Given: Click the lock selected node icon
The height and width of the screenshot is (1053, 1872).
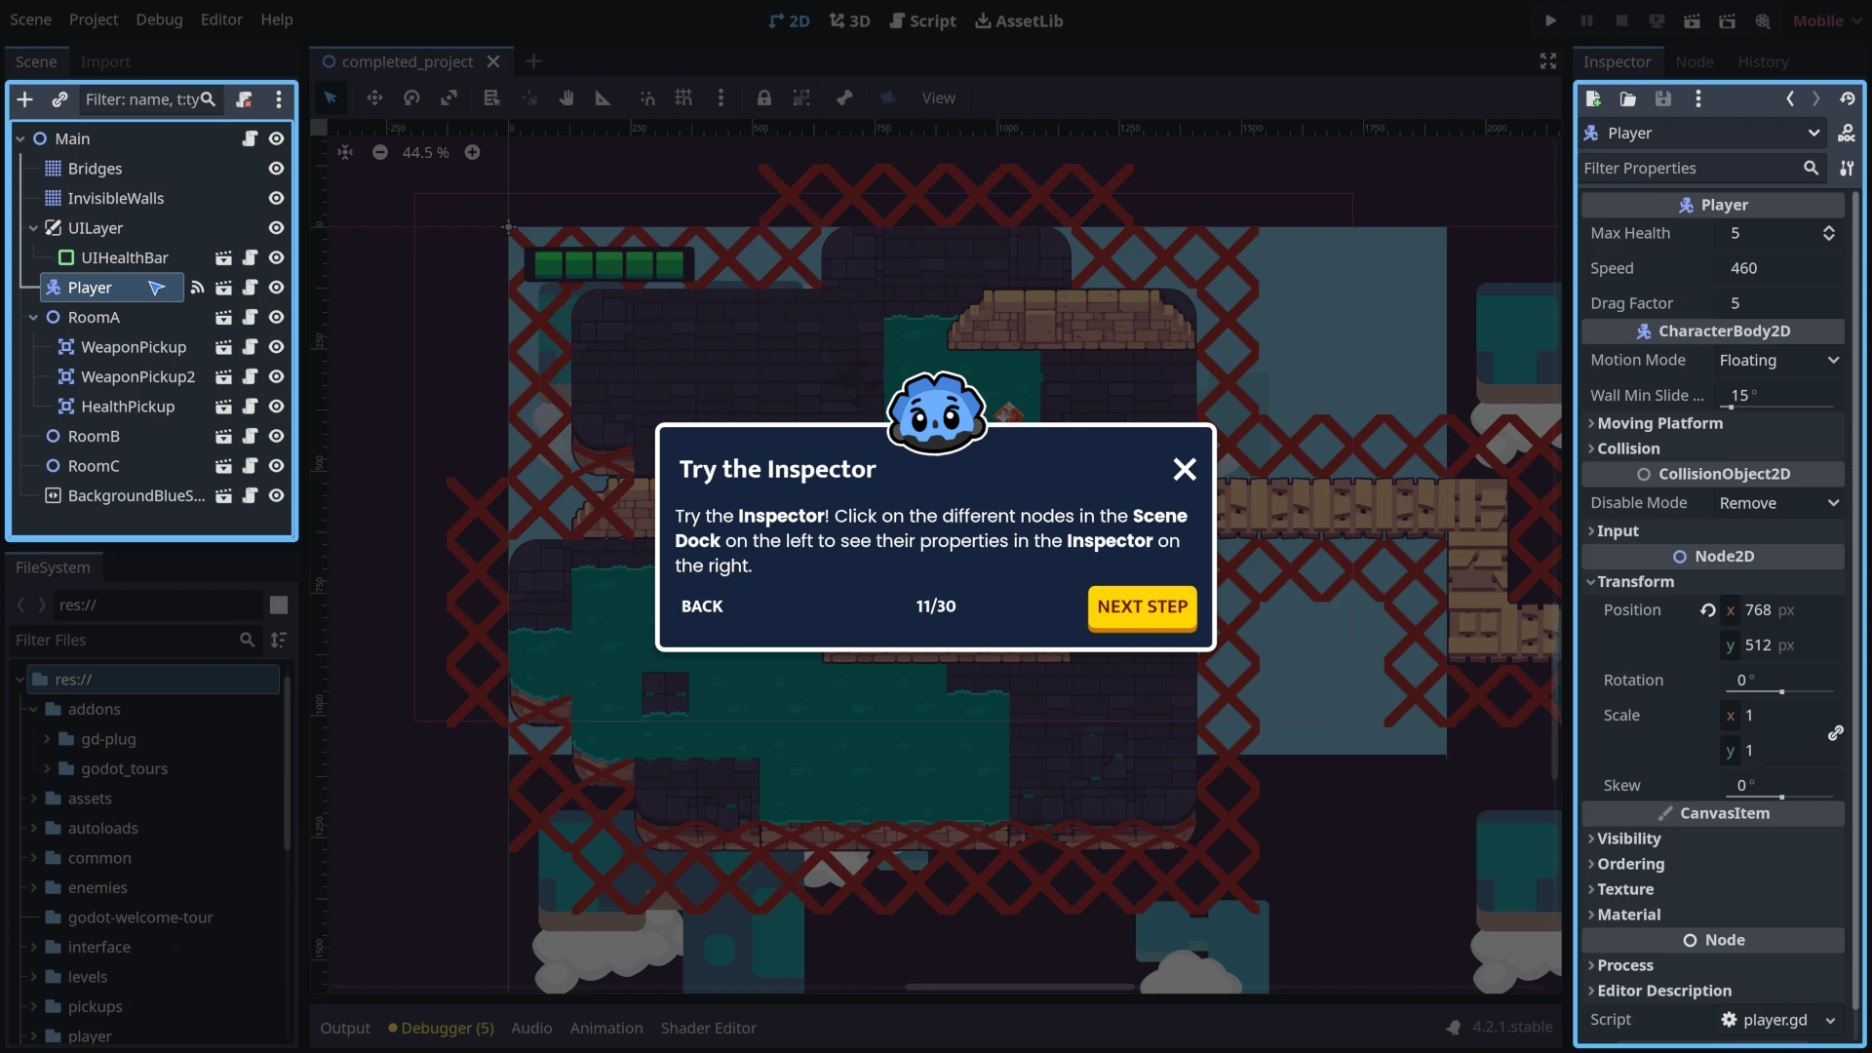Looking at the screenshot, I should (764, 97).
